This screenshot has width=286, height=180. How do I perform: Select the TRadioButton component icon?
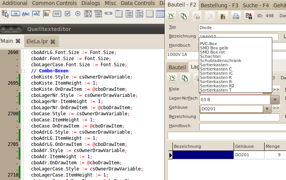(x=78, y=14)
